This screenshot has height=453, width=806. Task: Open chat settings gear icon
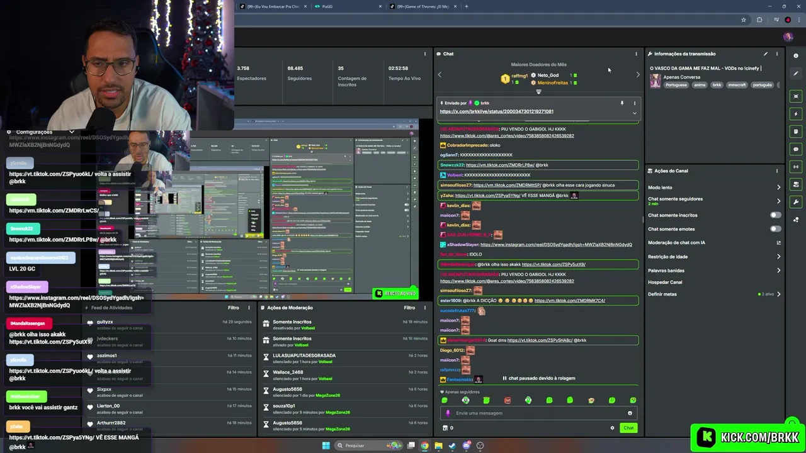point(612,428)
